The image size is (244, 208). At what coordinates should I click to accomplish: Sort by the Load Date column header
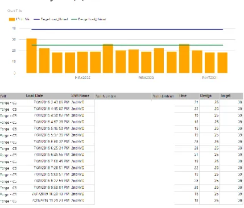click(34, 96)
